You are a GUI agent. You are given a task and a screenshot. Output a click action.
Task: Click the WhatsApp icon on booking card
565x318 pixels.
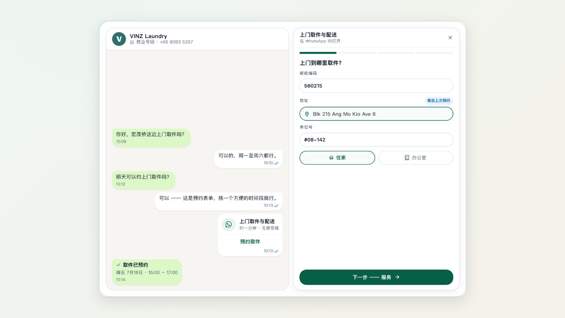pos(229,224)
